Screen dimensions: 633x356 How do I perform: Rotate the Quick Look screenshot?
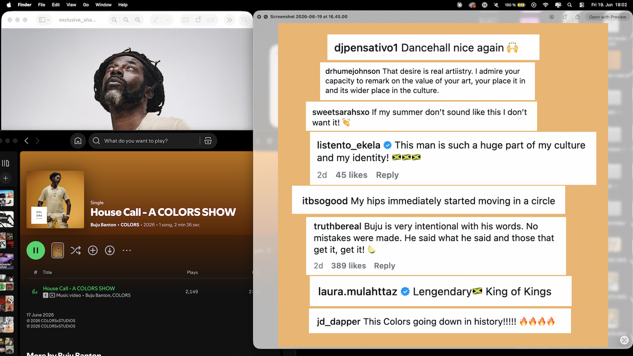pos(565,17)
